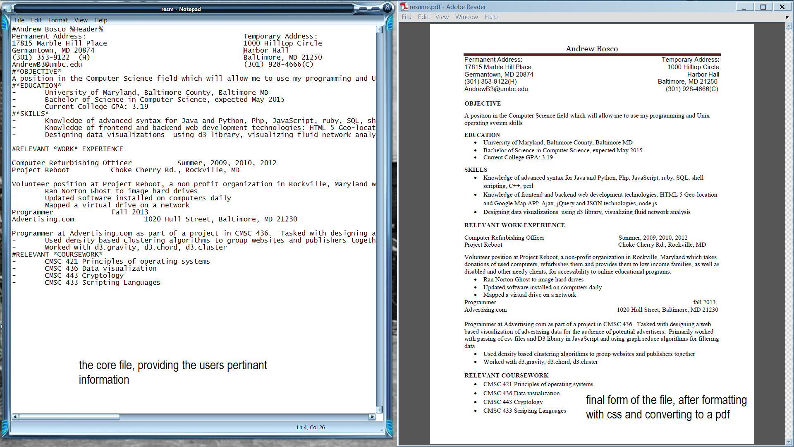Screen dimensions: 794x447
Task: Click Adobe Reader's scrollbar down arrow
Action: (789, 442)
